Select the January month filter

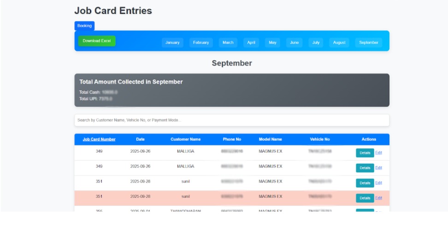coord(172,42)
